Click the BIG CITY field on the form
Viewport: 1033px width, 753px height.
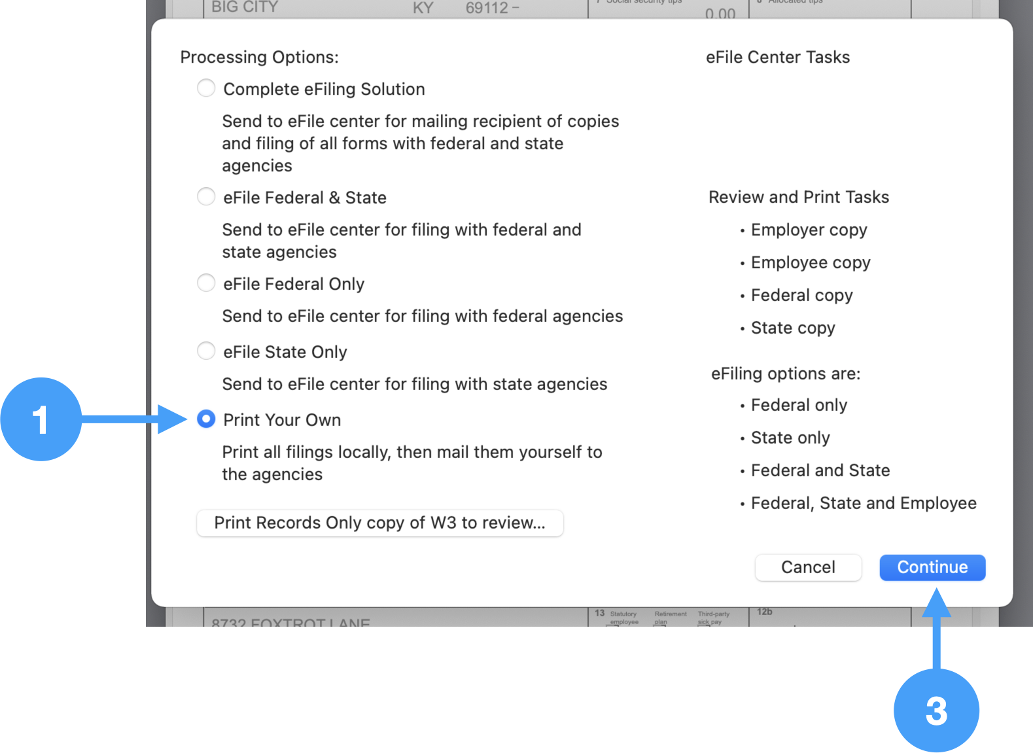coord(245,8)
